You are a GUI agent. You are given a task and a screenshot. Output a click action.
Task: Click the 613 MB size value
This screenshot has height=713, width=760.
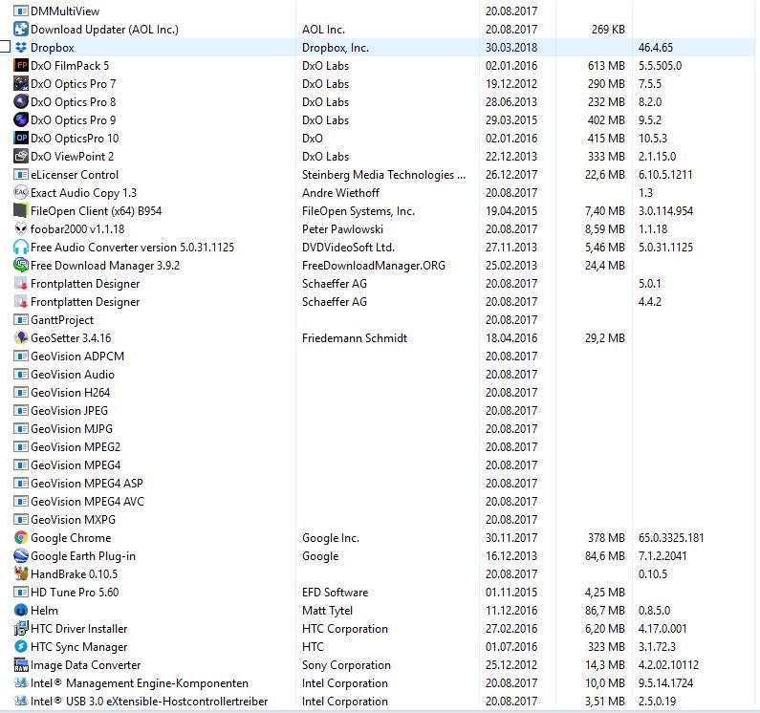[x=606, y=65]
